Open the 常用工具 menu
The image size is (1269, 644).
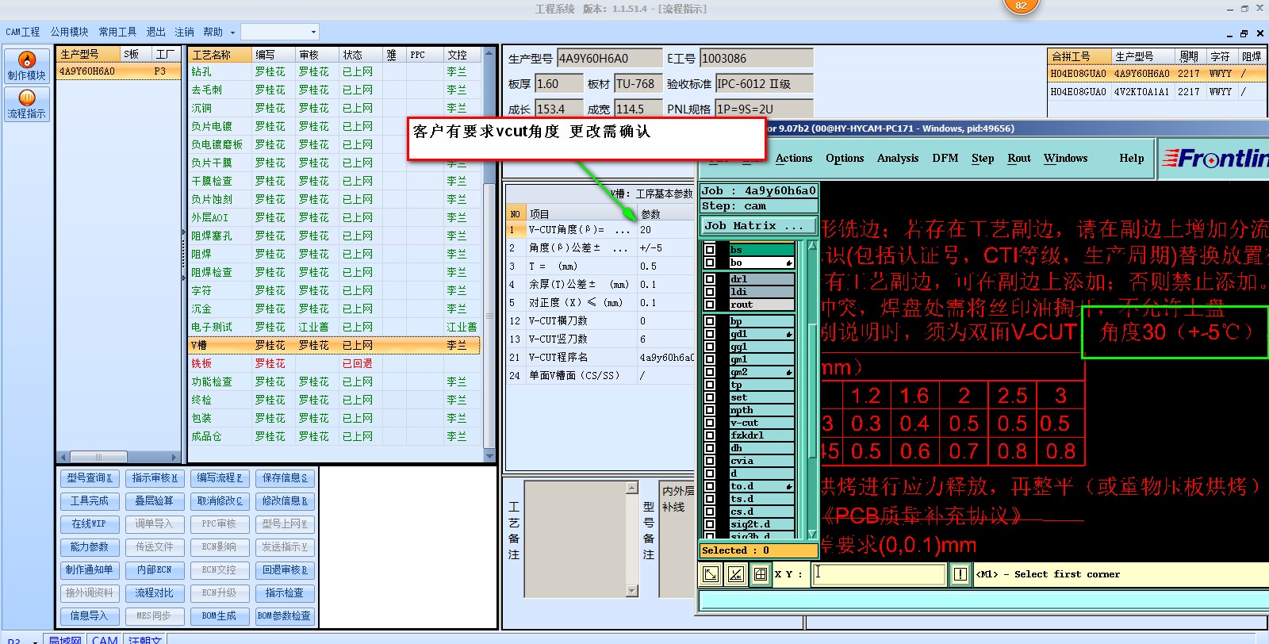[x=117, y=32]
